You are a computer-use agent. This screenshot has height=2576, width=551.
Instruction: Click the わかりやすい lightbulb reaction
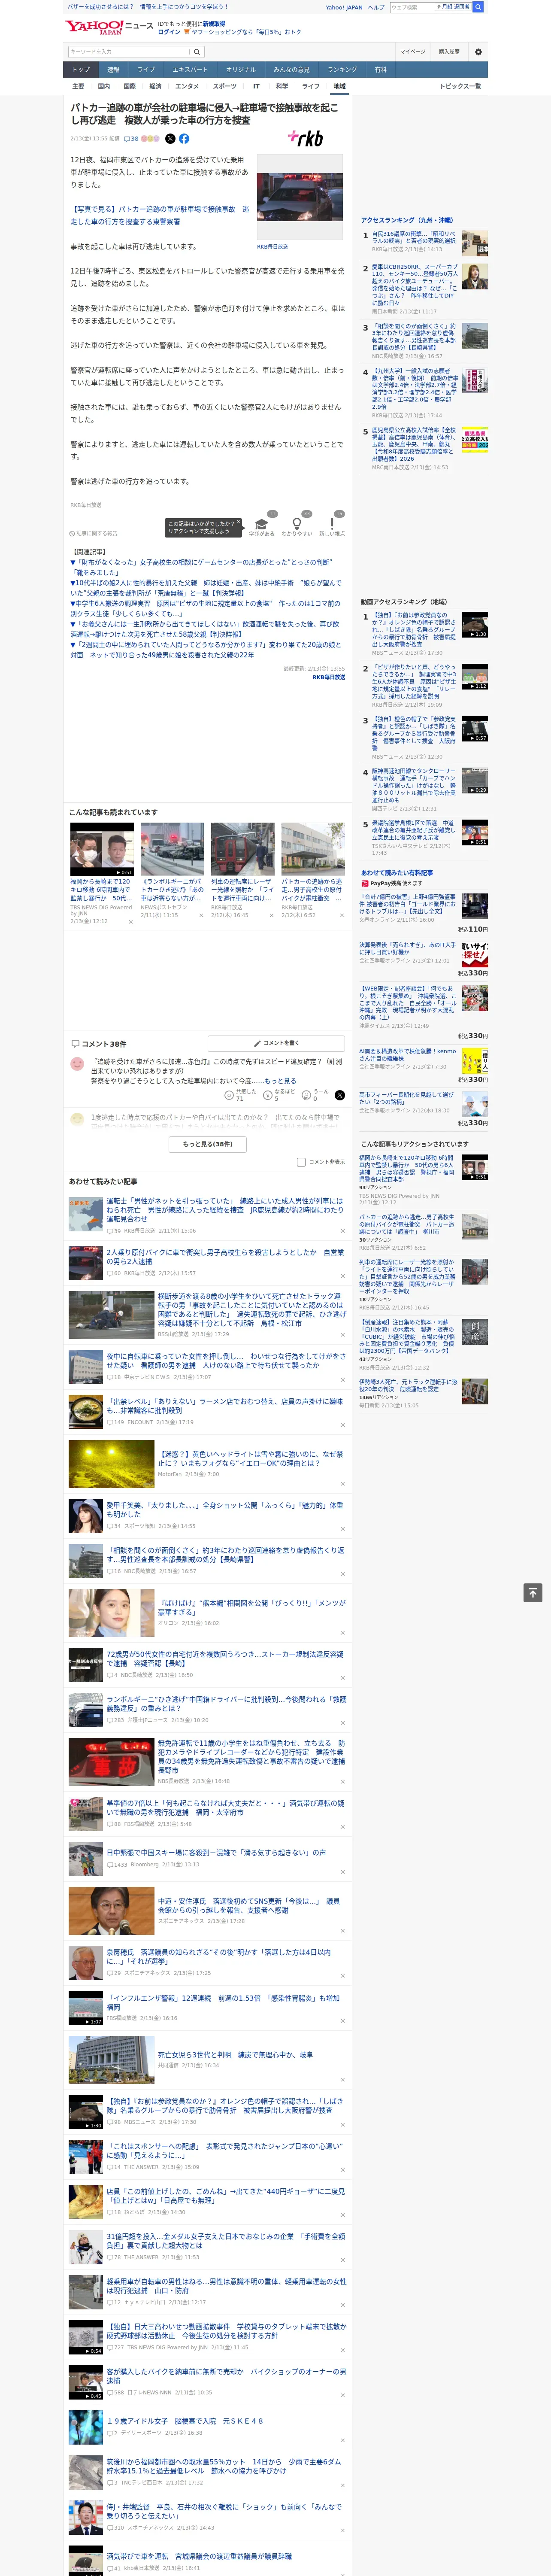point(297,524)
